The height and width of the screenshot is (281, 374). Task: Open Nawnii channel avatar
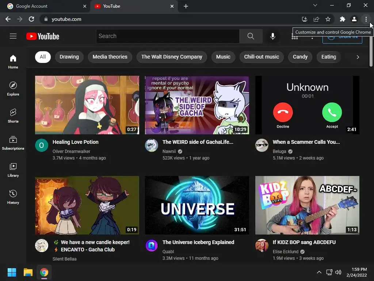[152, 145]
